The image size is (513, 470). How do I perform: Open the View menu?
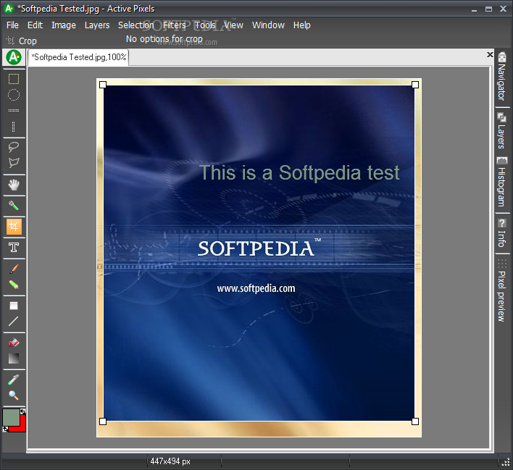tap(233, 25)
